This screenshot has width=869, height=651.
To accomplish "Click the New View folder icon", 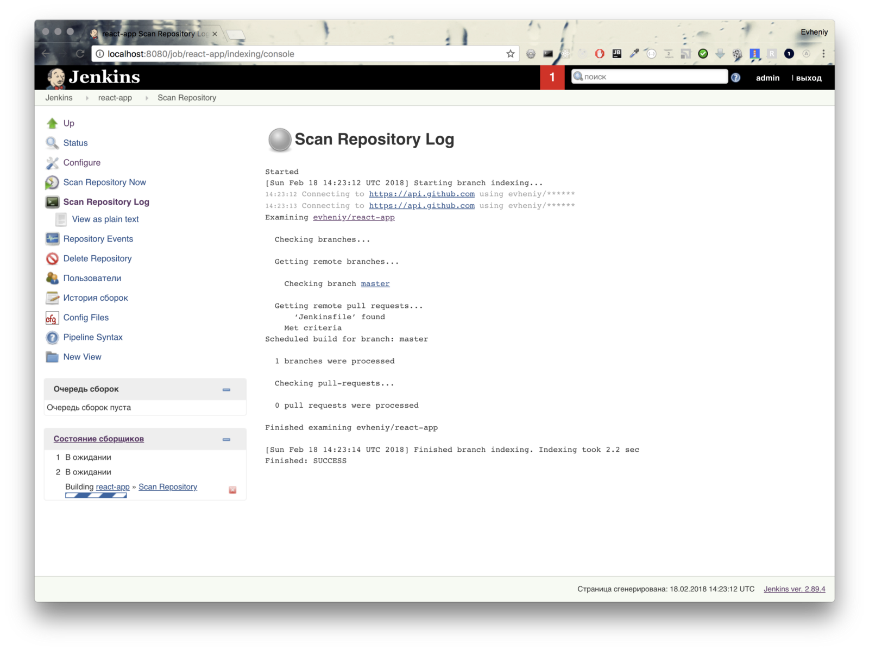I will (x=52, y=357).
